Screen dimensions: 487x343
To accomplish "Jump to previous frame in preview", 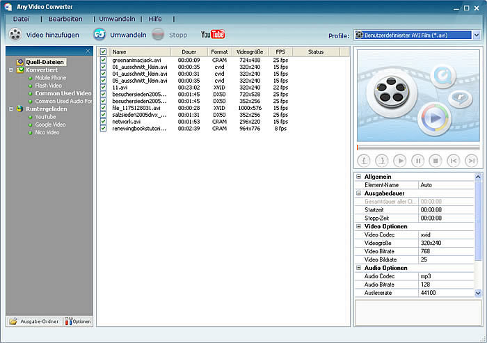I will coord(454,161).
